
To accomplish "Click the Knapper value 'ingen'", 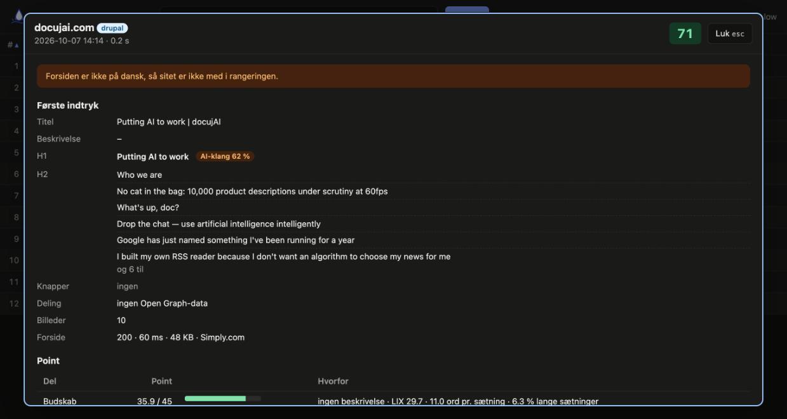I will coord(128,286).
